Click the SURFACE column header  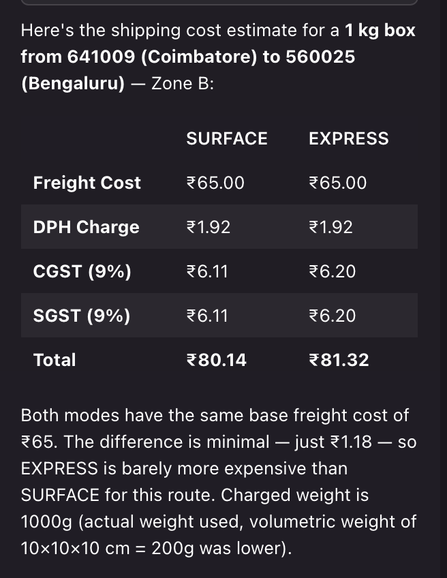pyautogui.click(x=227, y=138)
